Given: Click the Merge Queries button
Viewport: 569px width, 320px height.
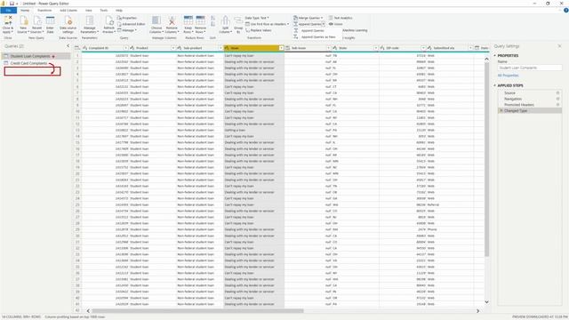Looking at the screenshot, I should [308, 18].
